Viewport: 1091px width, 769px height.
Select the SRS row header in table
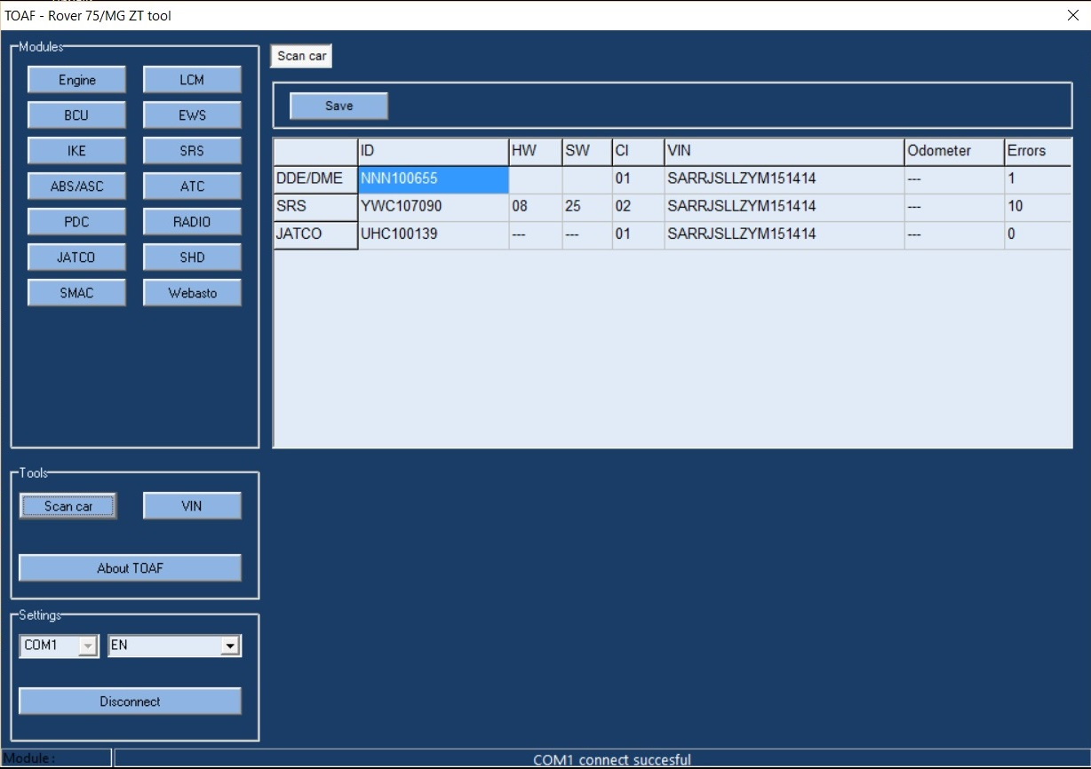point(315,207)
